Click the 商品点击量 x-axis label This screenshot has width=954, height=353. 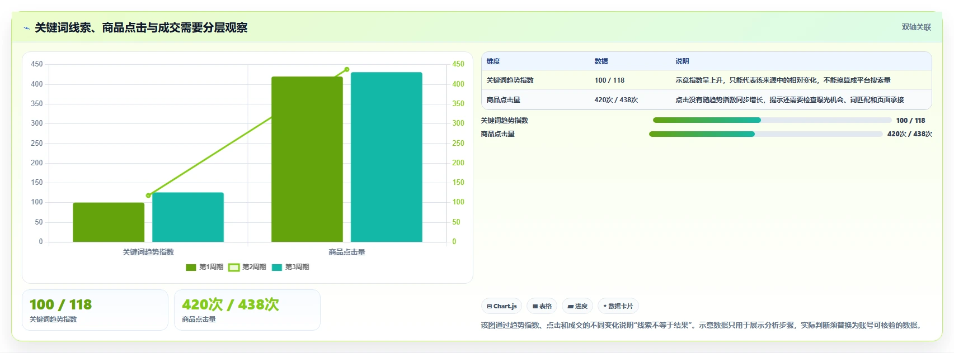click(347, 252)
